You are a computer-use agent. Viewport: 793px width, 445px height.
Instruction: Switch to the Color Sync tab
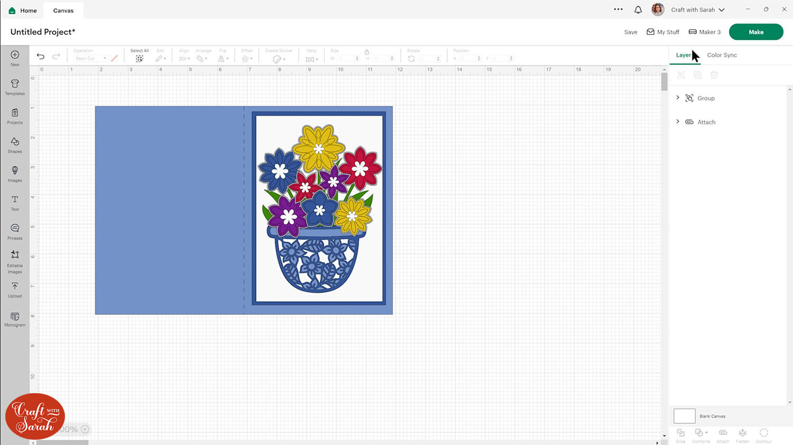point(722,55)
